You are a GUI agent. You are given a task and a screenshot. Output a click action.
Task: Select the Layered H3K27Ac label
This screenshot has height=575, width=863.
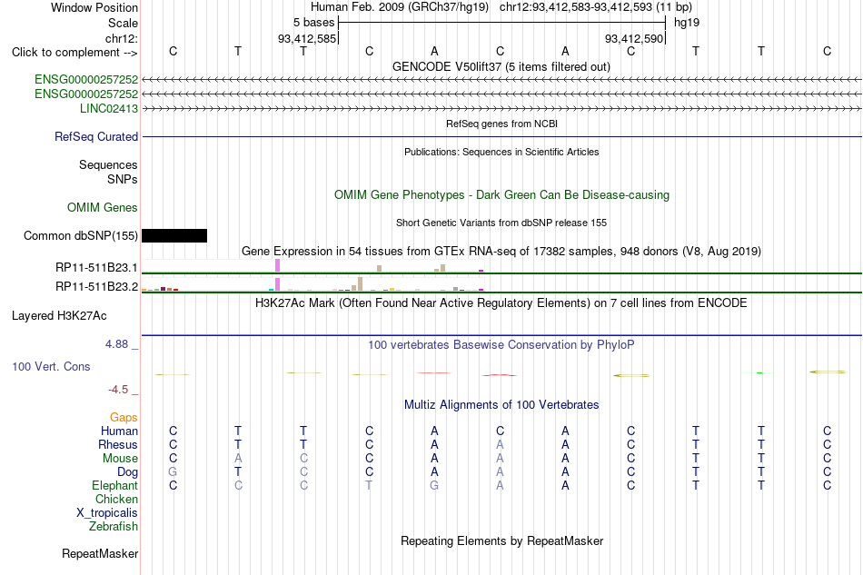coord(59,316)
